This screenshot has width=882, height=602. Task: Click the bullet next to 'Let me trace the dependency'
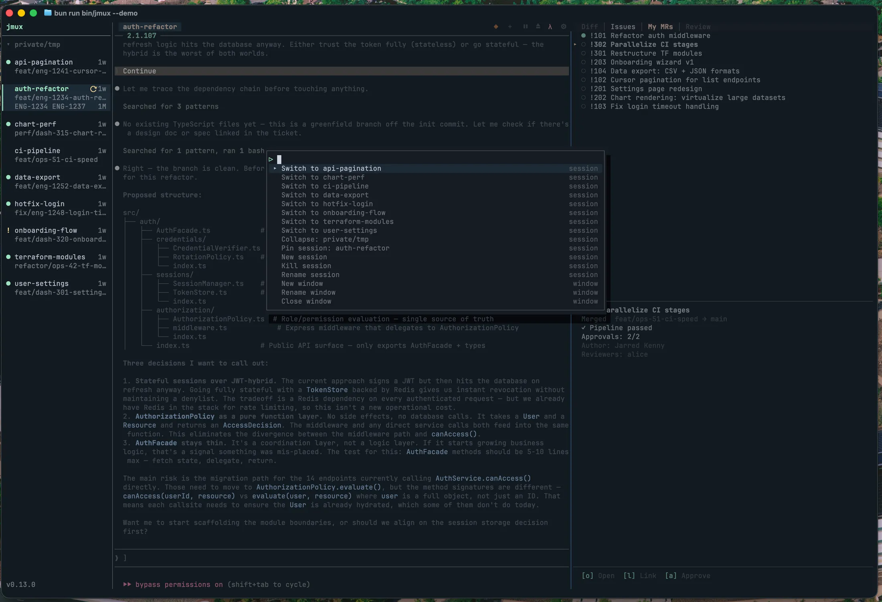(x=117, y=89)
